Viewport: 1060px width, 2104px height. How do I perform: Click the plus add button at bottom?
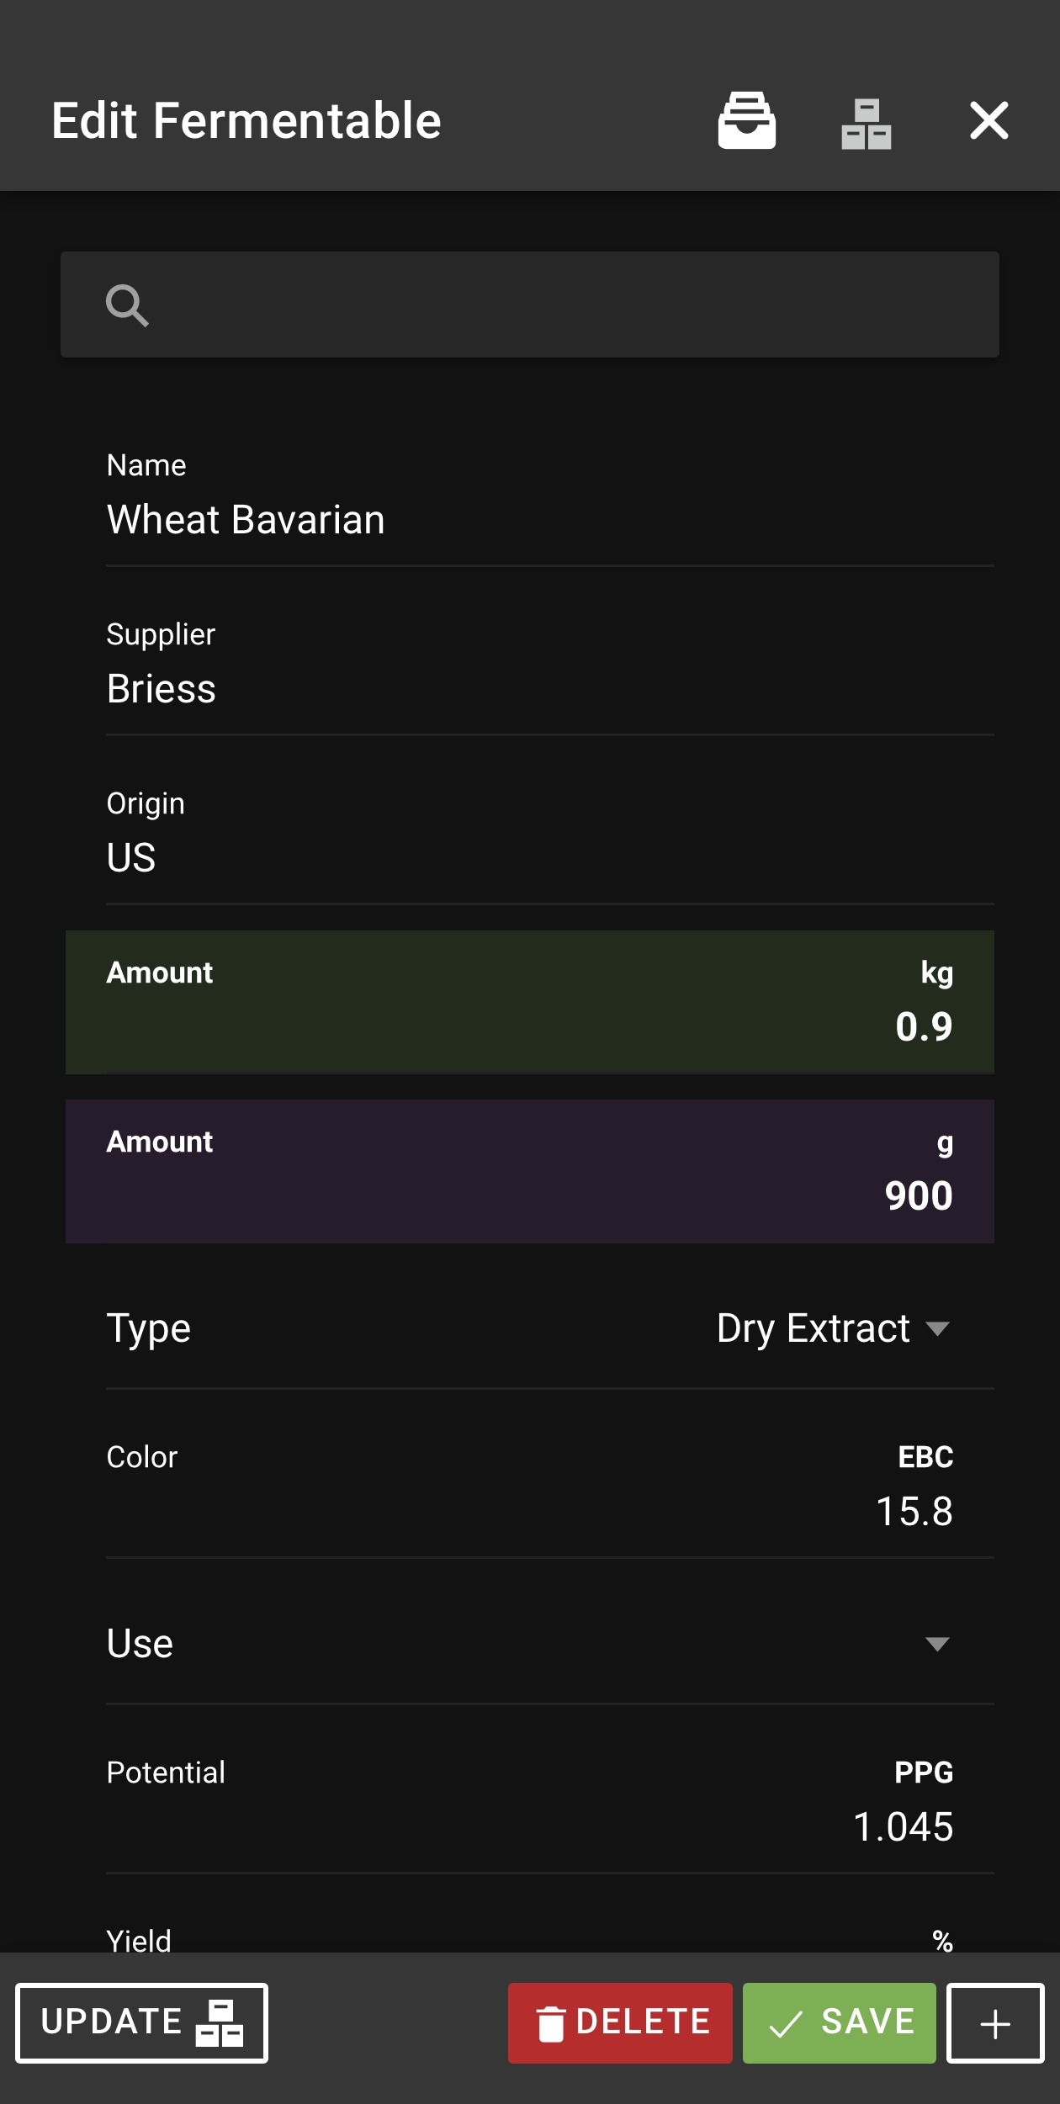(x=995, y=2023)
